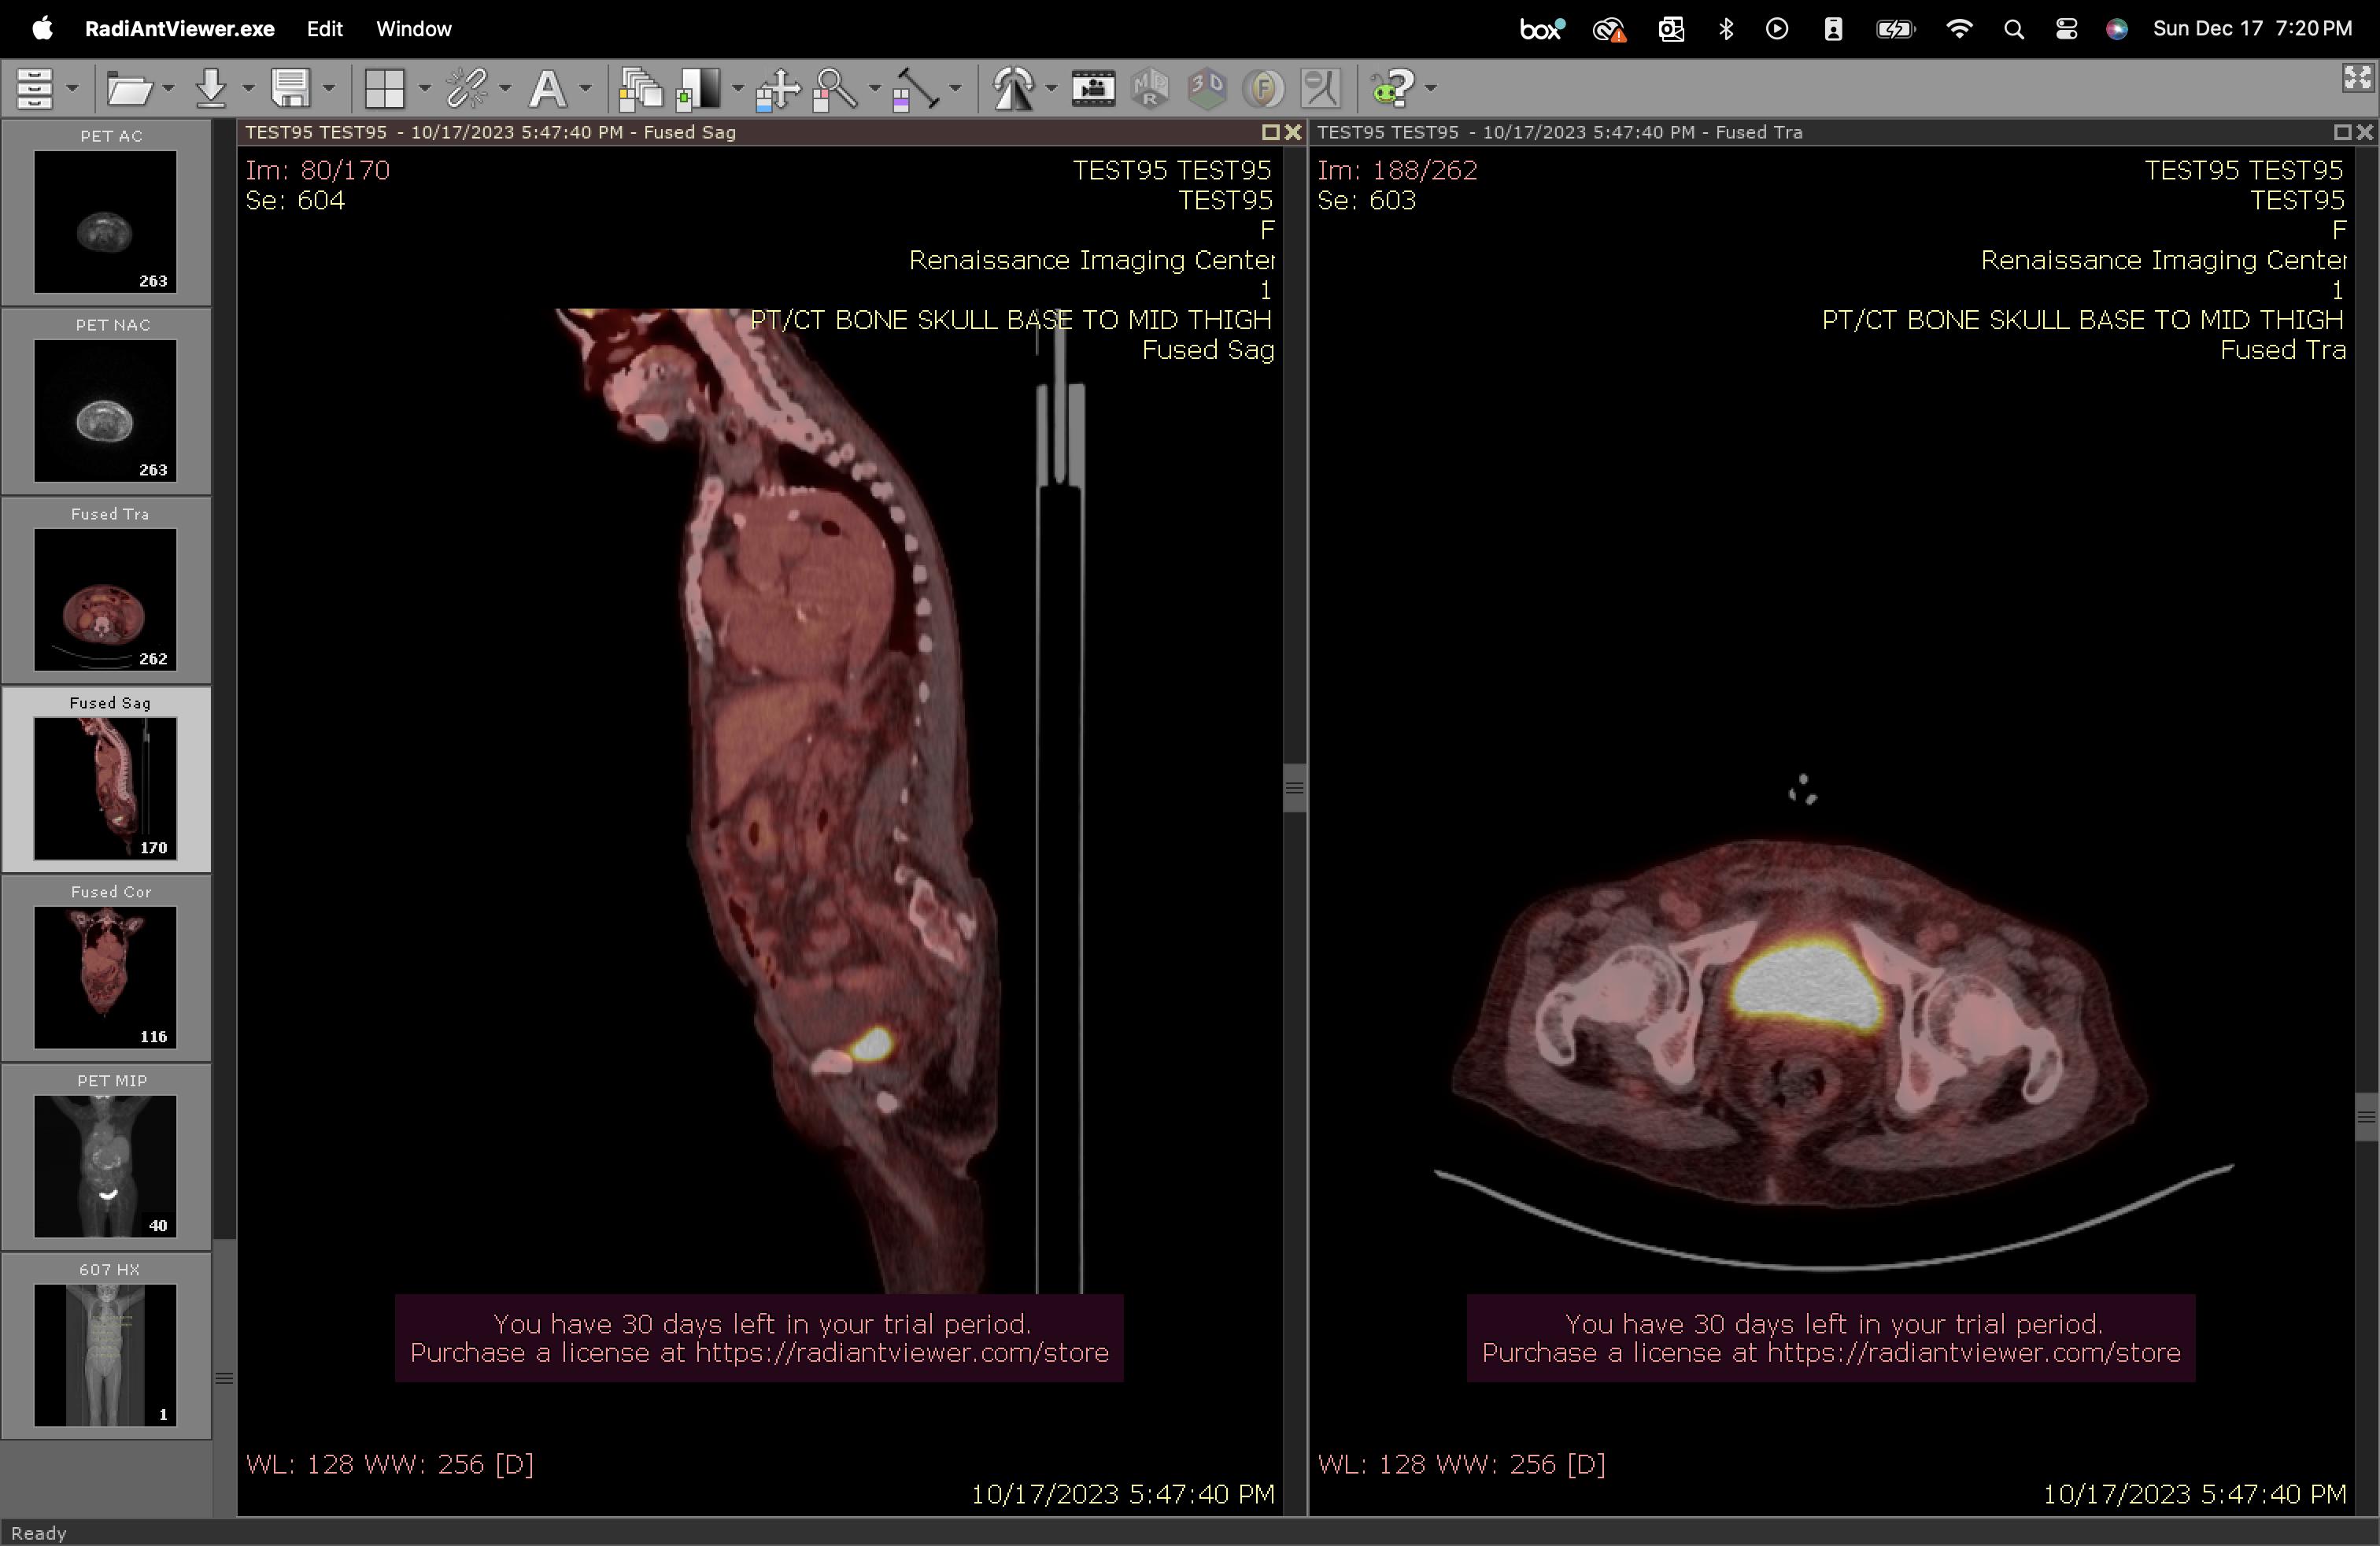Screen dimensions: 2380x1546
Task: Click the open folder icon
Action: pos(129,88)
